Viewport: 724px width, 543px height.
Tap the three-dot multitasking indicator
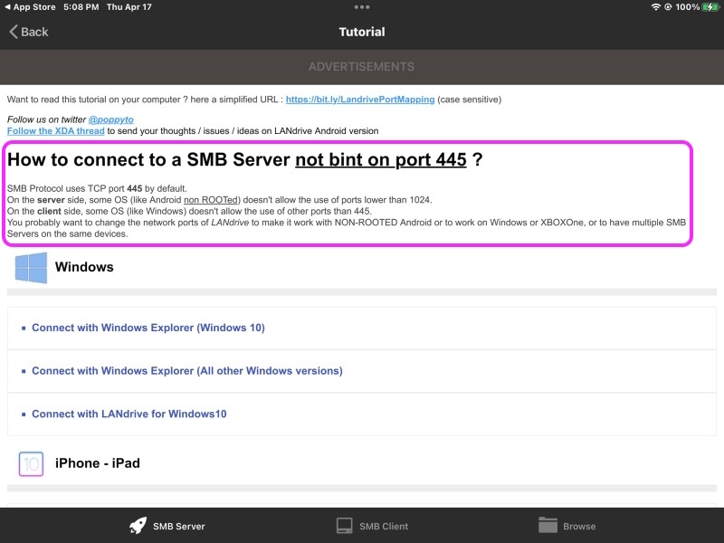coord(362,7)
